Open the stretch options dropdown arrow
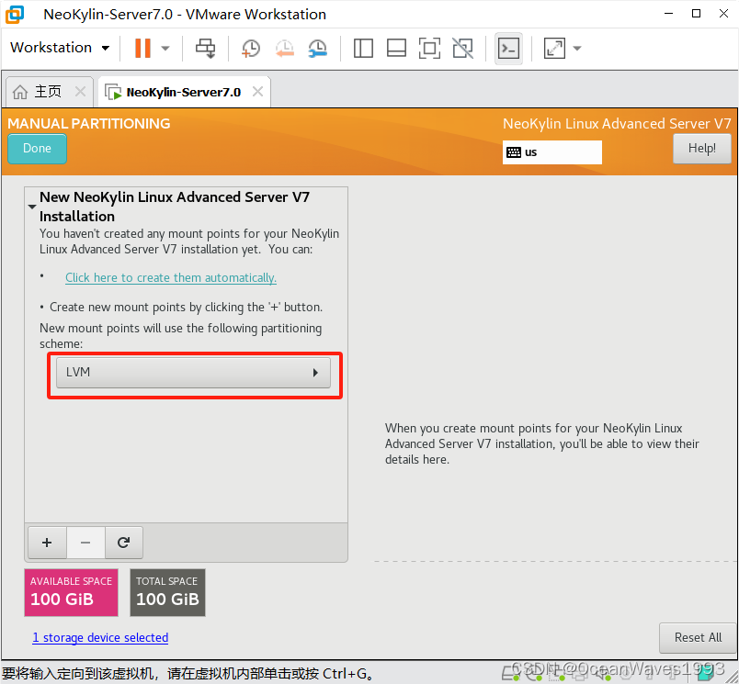 (x=577, y=48)
